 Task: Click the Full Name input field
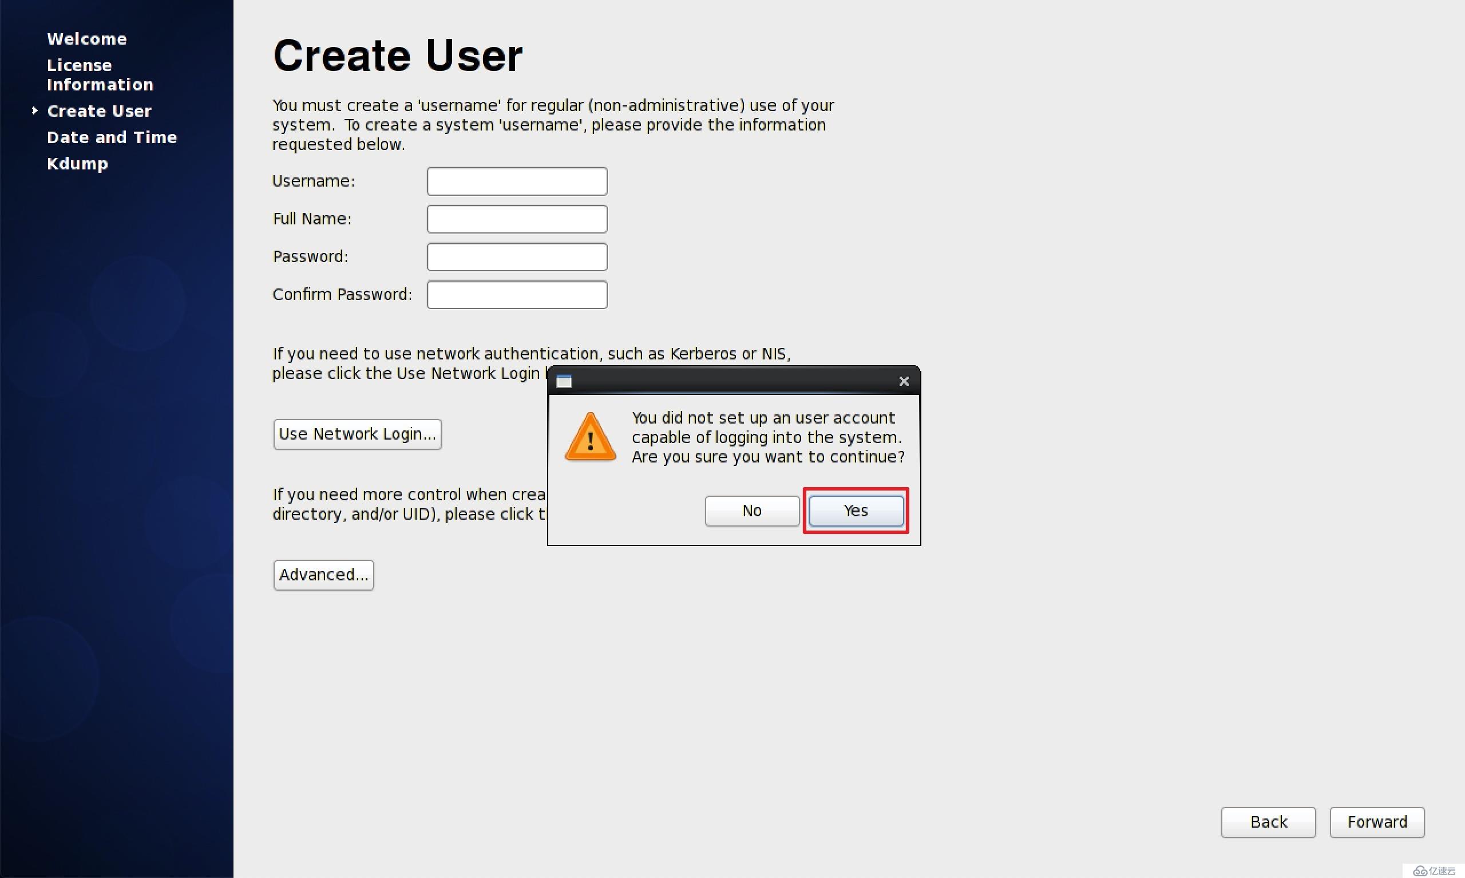[516, 219]
